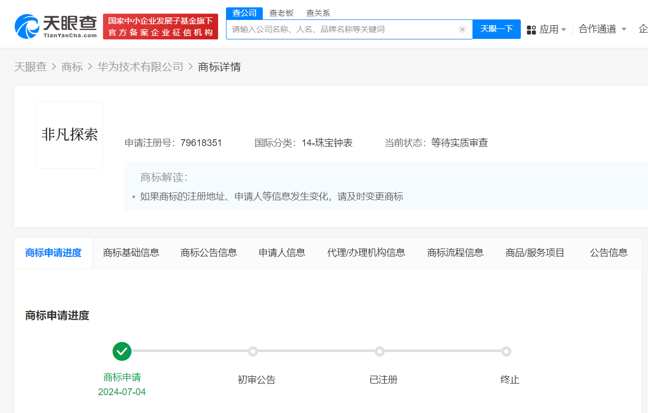Image resolution: width=648 pixels, height=413 pixels.
Task: Switch search mode to 查关系
Action: click(x=317, y=13)
